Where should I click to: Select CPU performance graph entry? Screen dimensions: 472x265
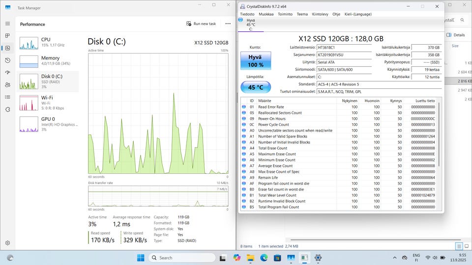(x=49, y=43)
